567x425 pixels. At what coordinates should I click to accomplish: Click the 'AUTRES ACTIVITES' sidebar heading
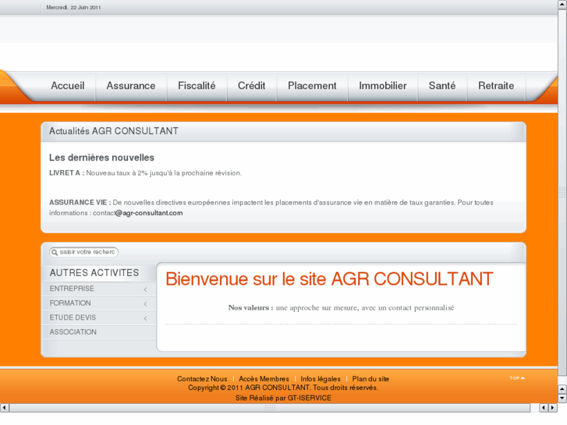click(x=94, y=273)
